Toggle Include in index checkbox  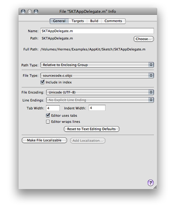point(42,82)
